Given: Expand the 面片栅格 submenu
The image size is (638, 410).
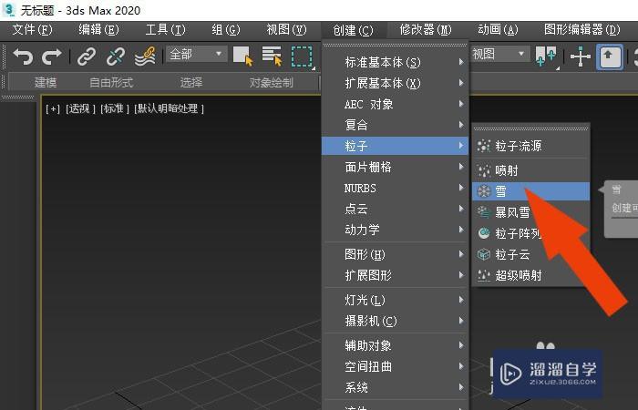Looking at the screenshot, I should 395,167.
